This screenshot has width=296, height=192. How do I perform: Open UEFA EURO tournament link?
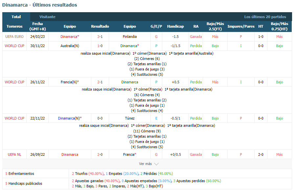tap(14, 37)
